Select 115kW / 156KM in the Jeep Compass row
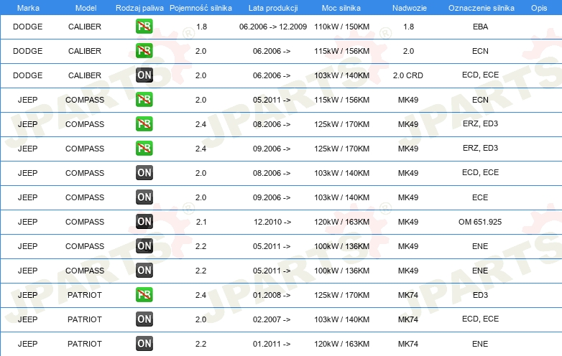The width and height of the screenshot is (562, 356). pyautogui.click(x=341, y=100)
